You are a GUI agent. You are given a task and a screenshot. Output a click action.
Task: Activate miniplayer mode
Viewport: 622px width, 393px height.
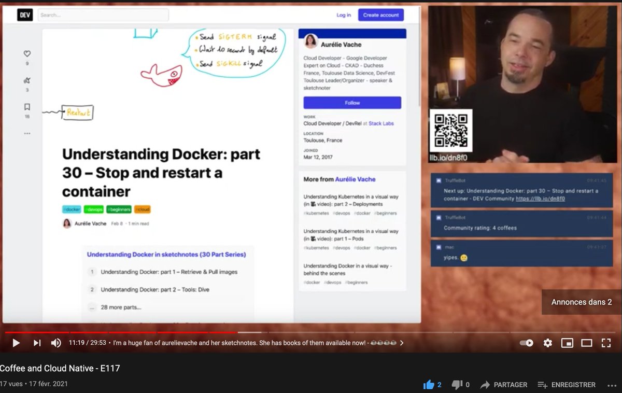[x=567, y=343]
